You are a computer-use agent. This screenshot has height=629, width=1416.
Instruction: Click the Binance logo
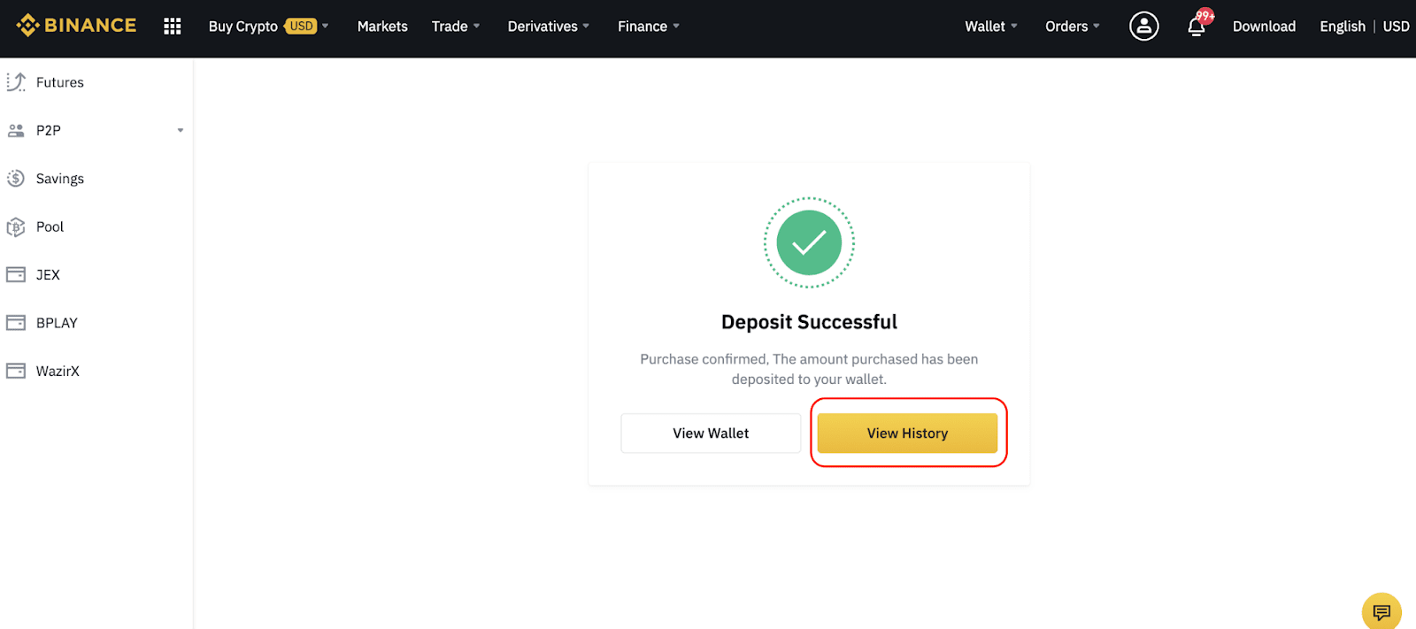(76, 26)
